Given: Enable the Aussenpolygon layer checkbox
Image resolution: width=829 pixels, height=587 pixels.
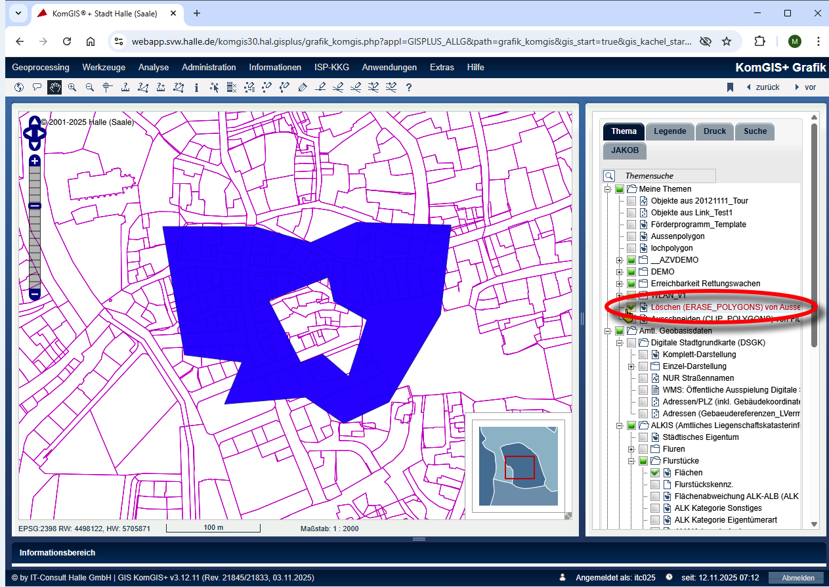Looking at the screenshot, I should pyautogui.click(x=631, y=236).
